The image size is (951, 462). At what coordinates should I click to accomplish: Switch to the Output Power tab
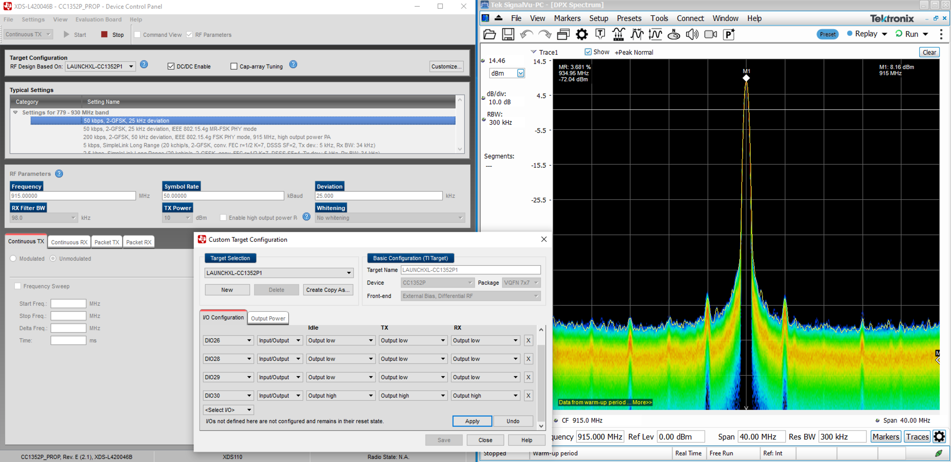click(x=268, y=318)
